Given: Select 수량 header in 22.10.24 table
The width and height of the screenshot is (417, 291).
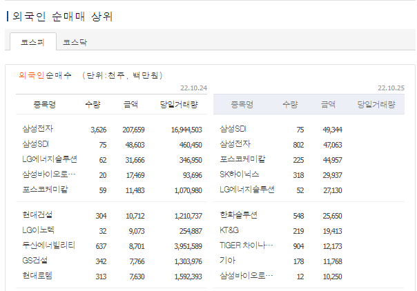Looking at the screenshot, I should (x=93, y=104).
